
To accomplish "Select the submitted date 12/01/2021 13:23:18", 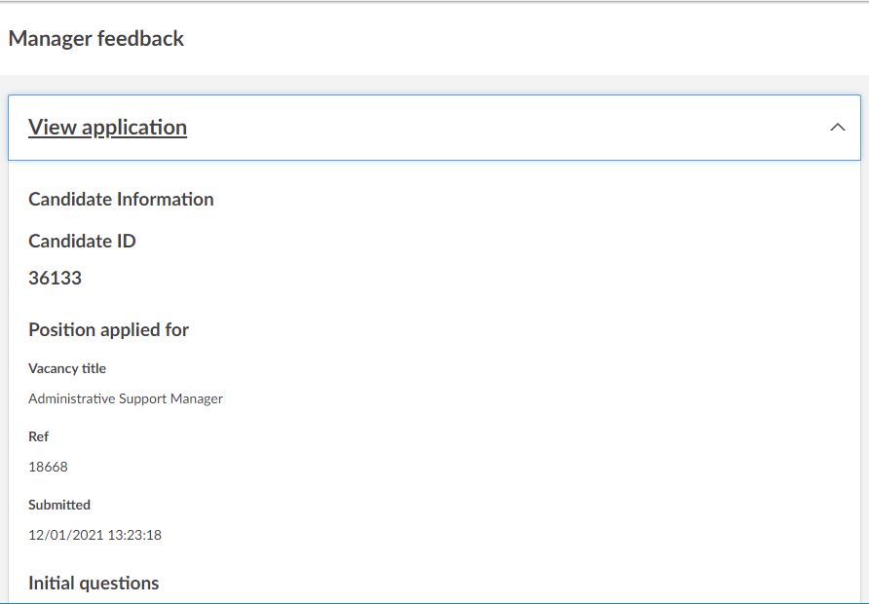I will click(x=94, y=535).
